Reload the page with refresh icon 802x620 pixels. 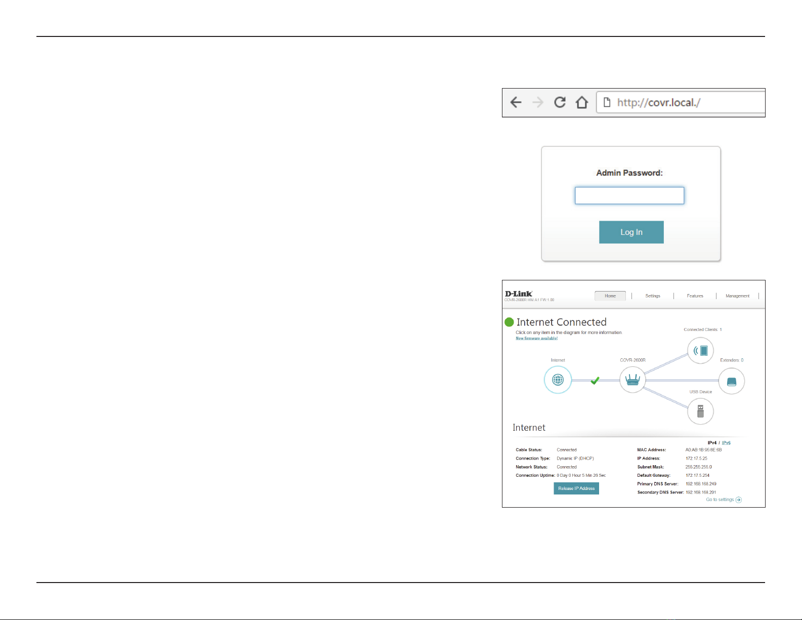(560, 102)
